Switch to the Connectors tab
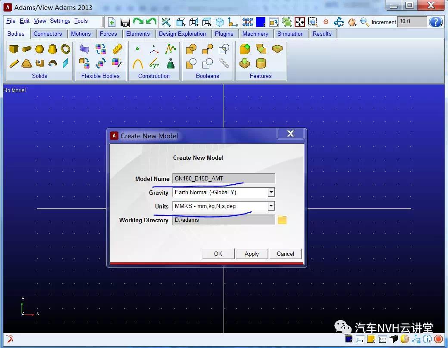The width and height of the screenshot is (448, 348). (x=48, y=34)
